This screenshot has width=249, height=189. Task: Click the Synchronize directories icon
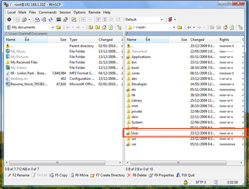tap(44, 19)
